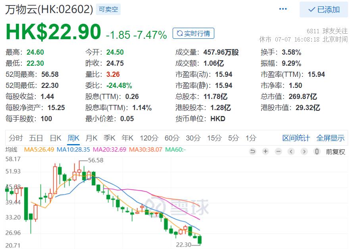Click the chart reset (undo arrow) icon
This screenshot has width=356, height=249.
pyautogui.click(x=252, y=151)
